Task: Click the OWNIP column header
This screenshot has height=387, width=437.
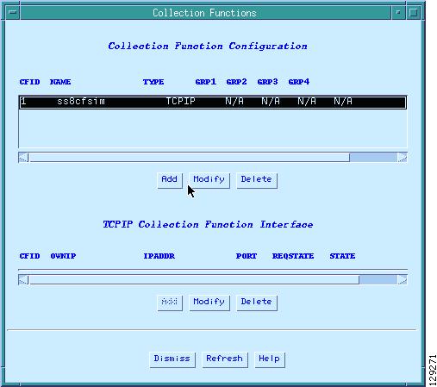Action: pos(63,256)
